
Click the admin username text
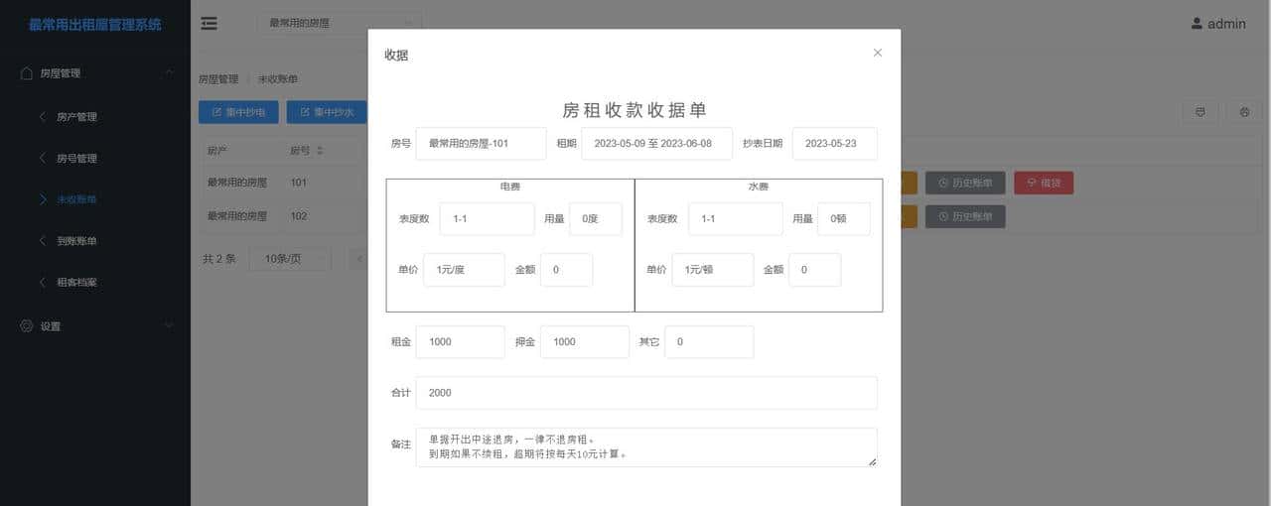[x=1226, y=24]
